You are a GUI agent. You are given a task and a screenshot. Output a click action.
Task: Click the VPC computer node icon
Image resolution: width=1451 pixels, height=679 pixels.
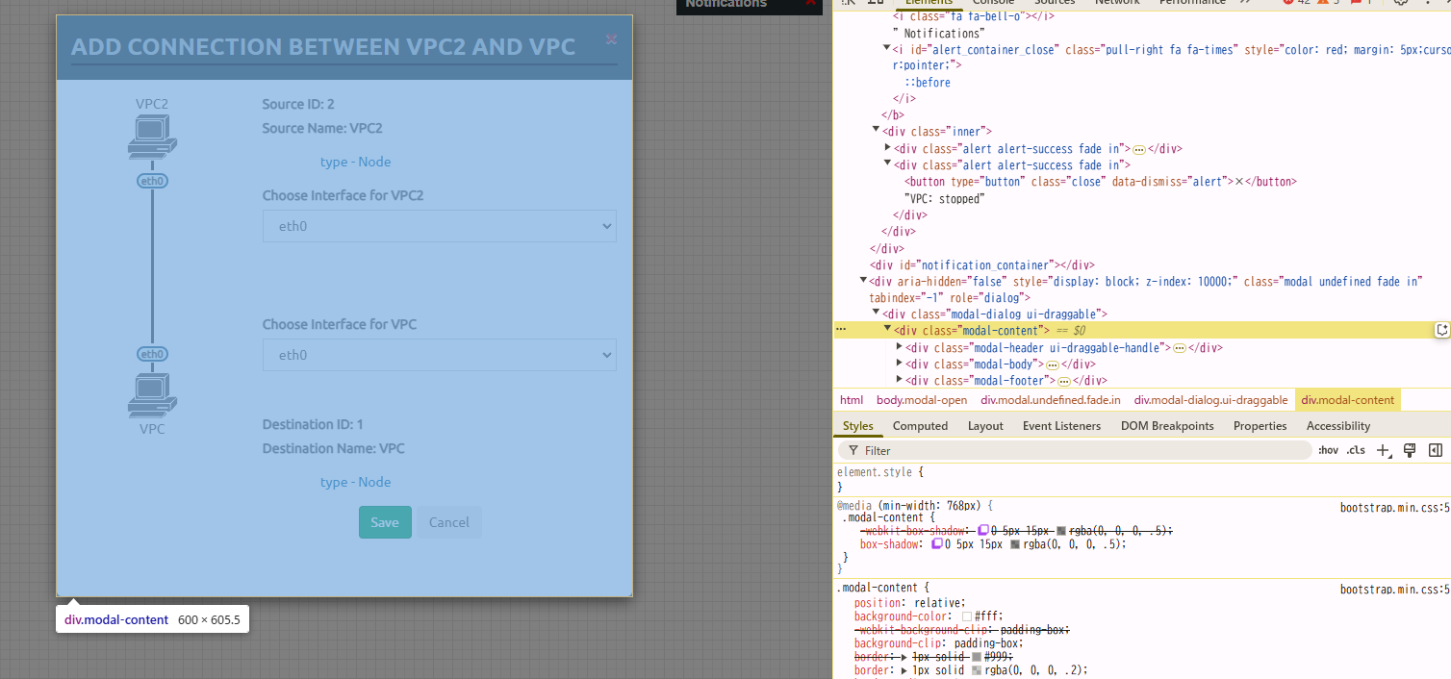(152, 394)
